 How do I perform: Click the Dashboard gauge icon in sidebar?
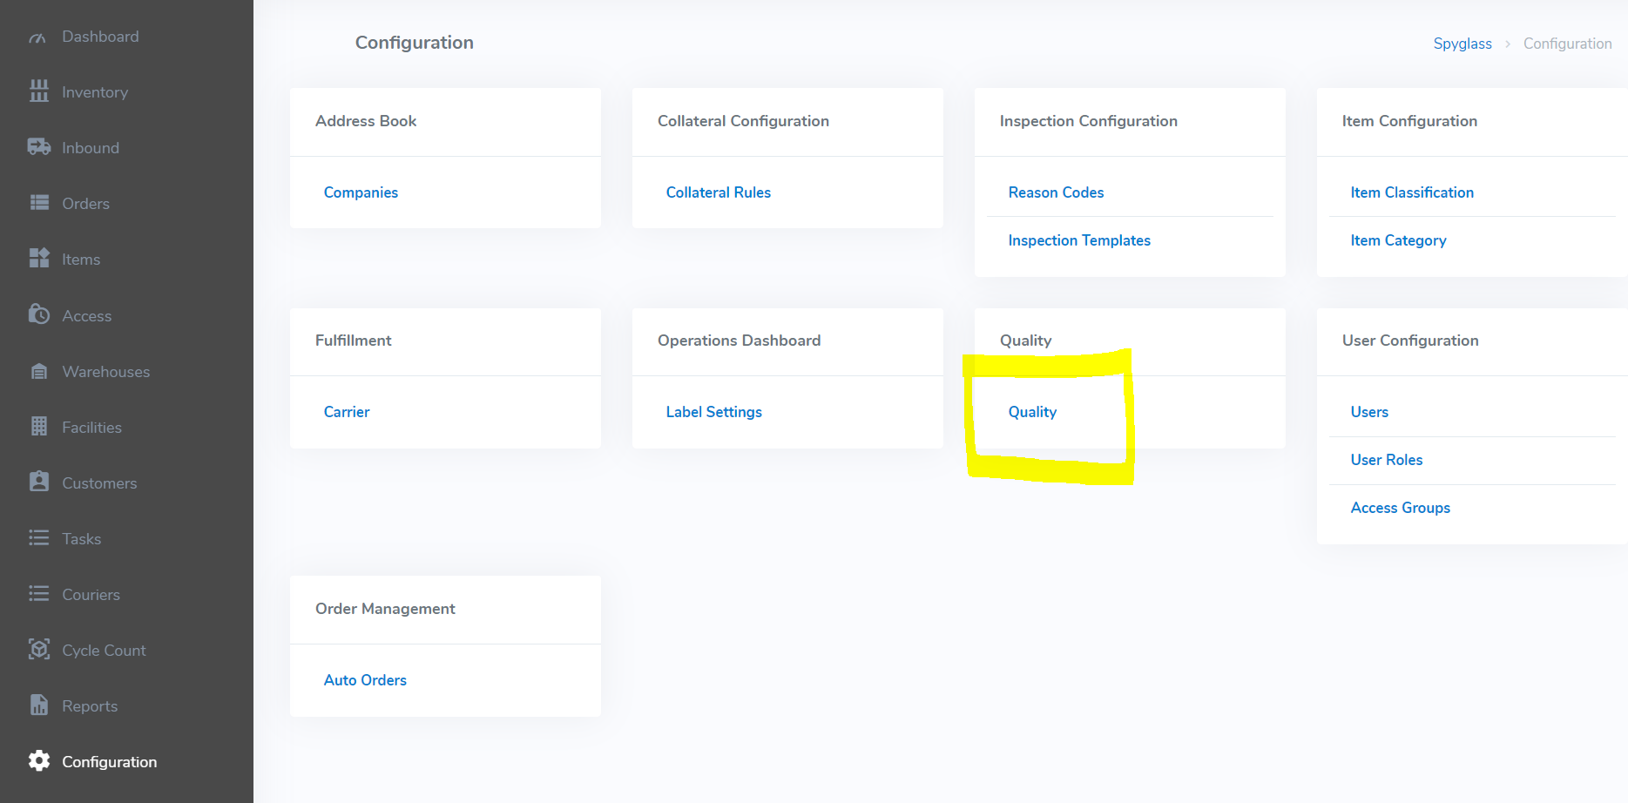(37, 37)
